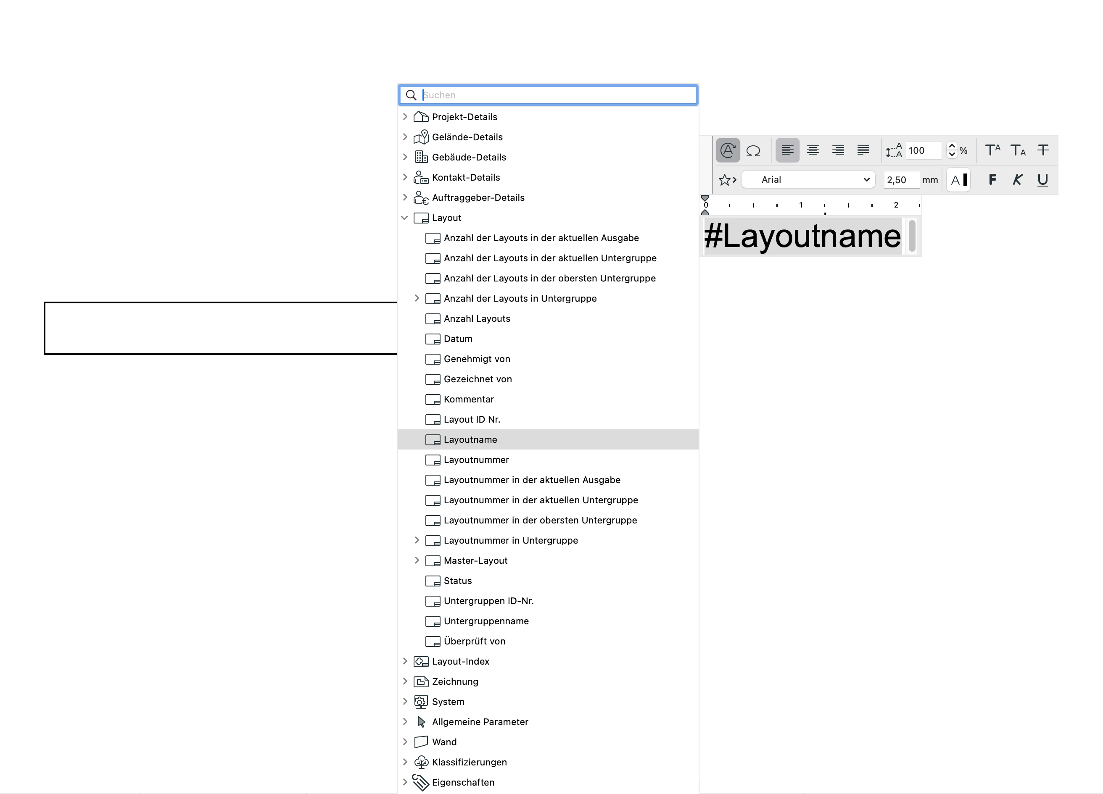Toggle bold F formatting
This screenshot has width=1103, height=794.
[x=992, y=180]
